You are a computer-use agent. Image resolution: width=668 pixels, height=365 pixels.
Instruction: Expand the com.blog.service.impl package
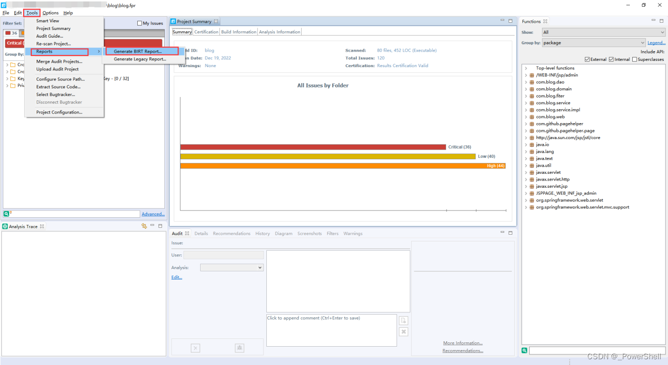[526, 110]
